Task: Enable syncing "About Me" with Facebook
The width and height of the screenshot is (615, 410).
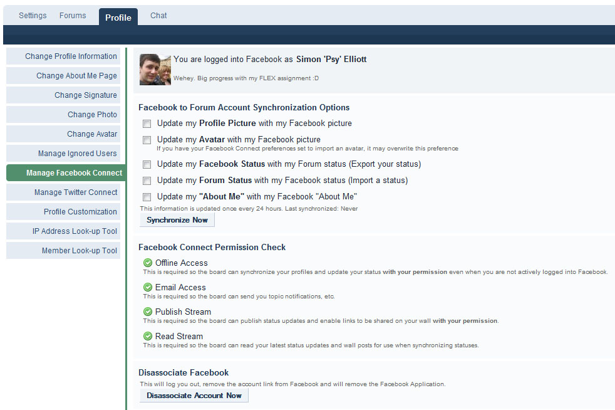Action: (147, 197)
